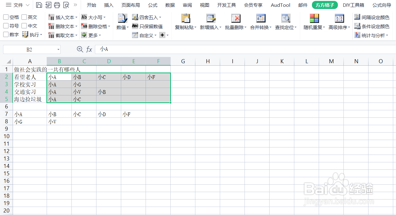Click the 截取文本 icon
Viewport: 396px width, 215px height.
tap(51, 35)
